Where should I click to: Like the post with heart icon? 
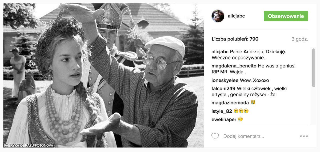[x=215, y=136]
